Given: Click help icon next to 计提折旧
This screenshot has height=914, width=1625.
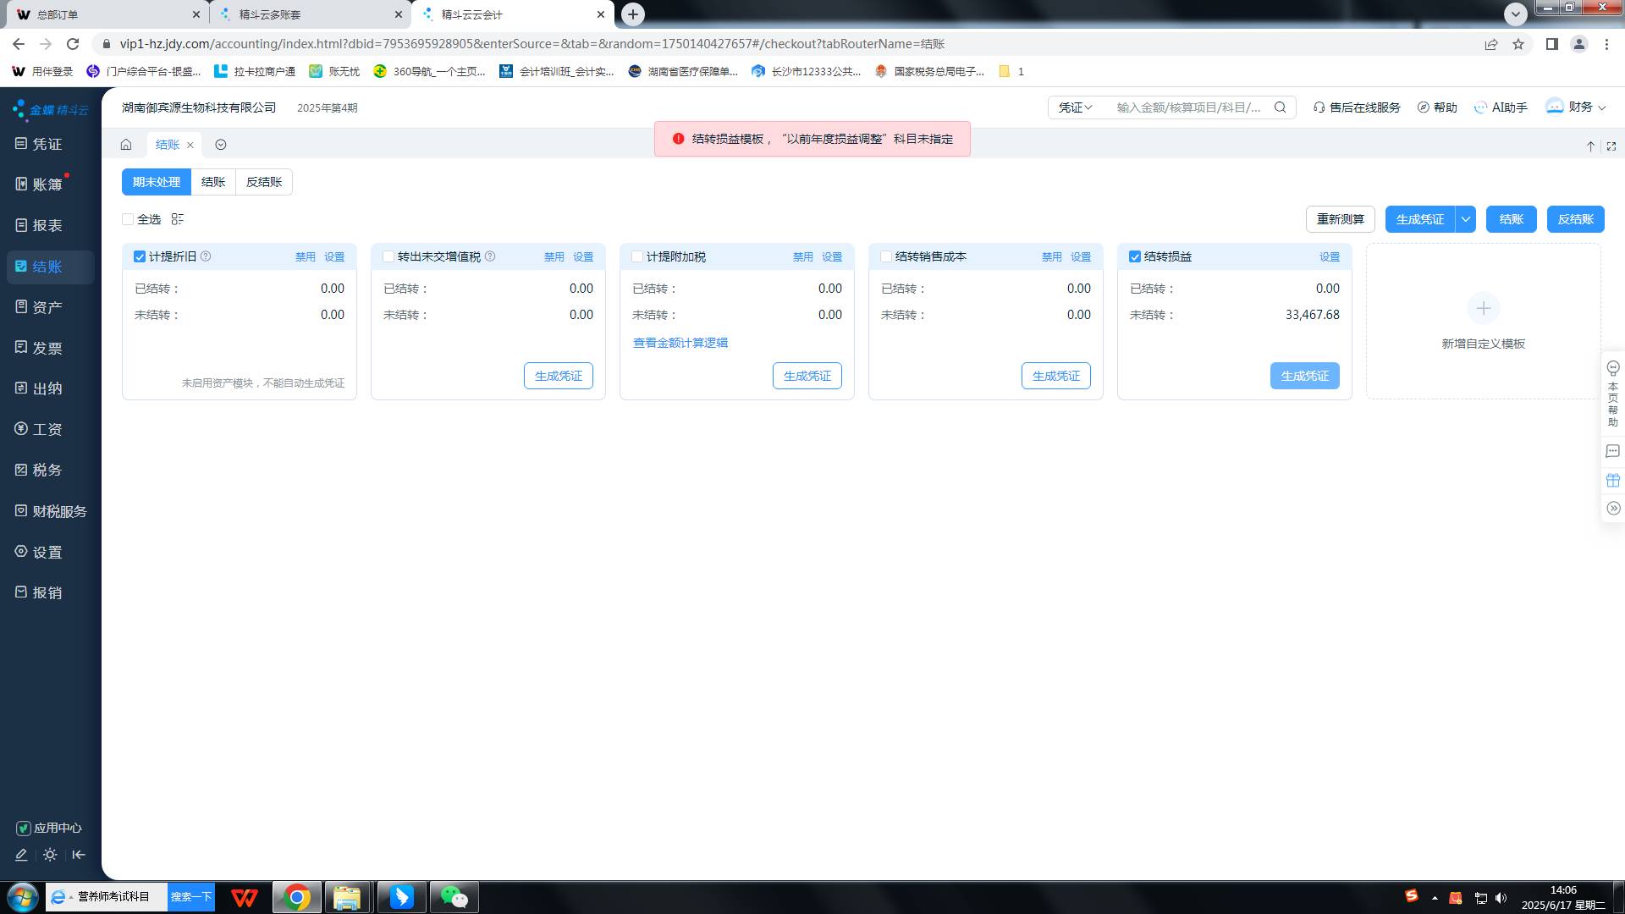Looking at the screenshot, I should coord(206,256).
